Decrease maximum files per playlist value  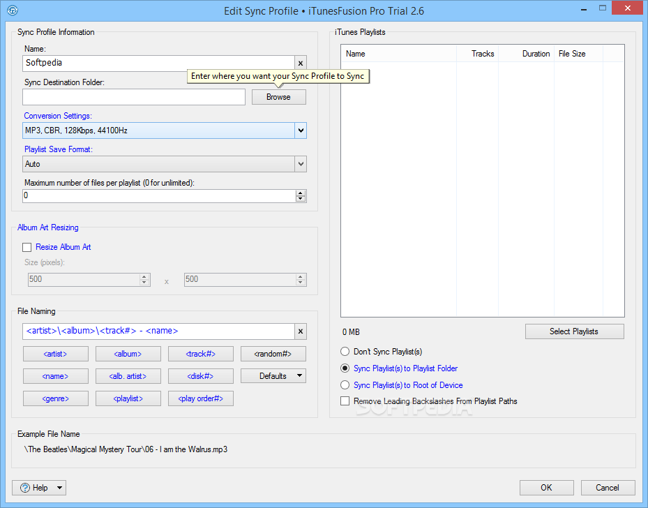pyautogui.click(x=301, y=199)
